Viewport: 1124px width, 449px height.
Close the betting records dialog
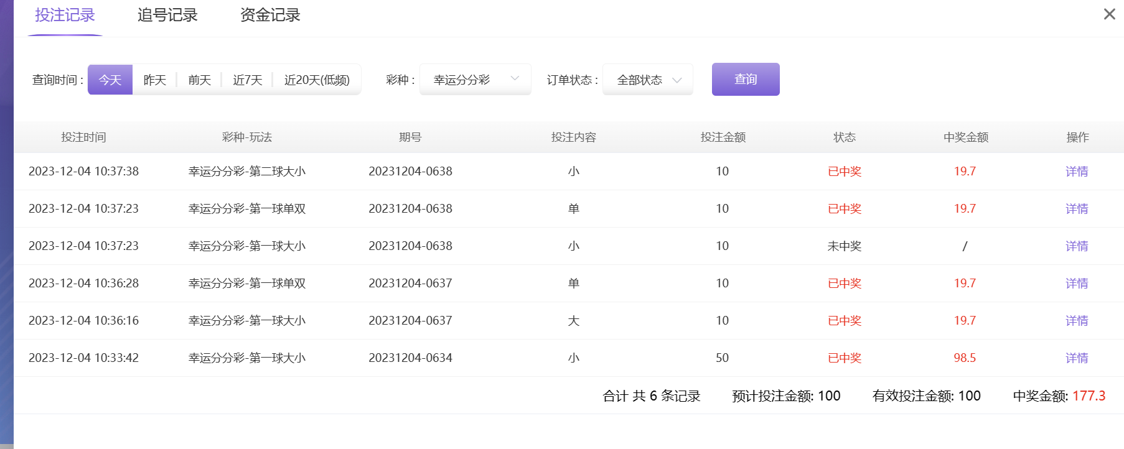1109,14
